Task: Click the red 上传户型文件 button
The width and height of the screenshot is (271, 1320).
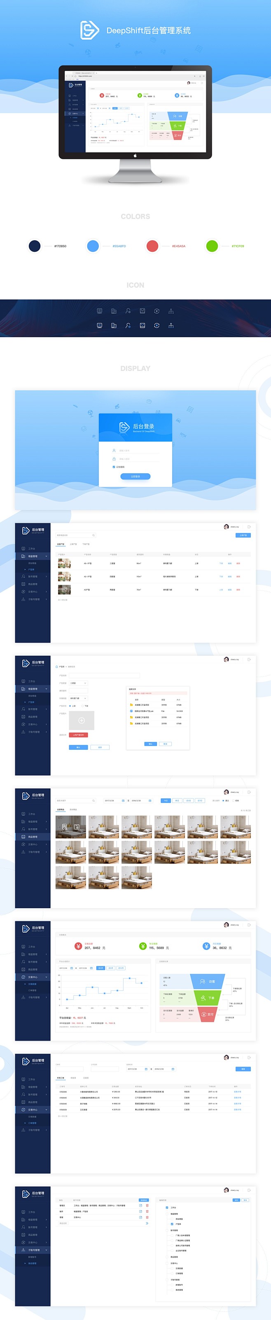Action: tap(78, 735)
